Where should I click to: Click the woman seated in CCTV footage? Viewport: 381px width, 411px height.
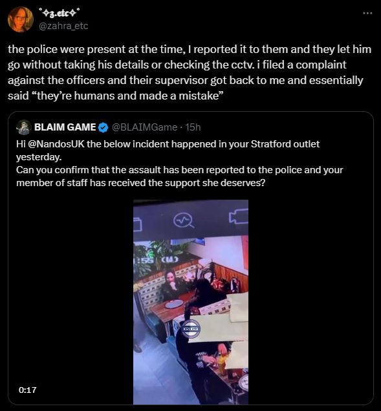coord(173,284)
